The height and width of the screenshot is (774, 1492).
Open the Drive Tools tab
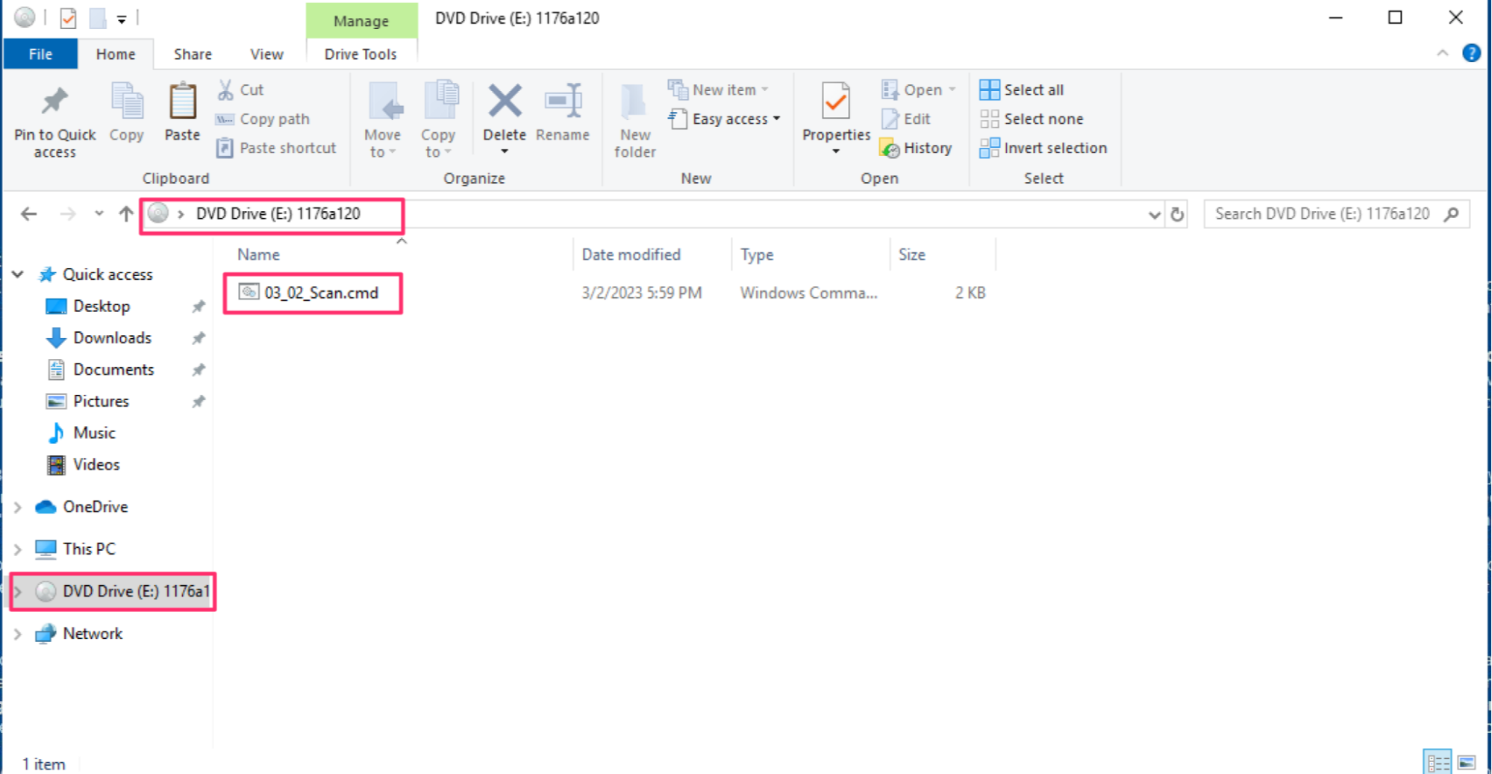(x=360, y=53)
